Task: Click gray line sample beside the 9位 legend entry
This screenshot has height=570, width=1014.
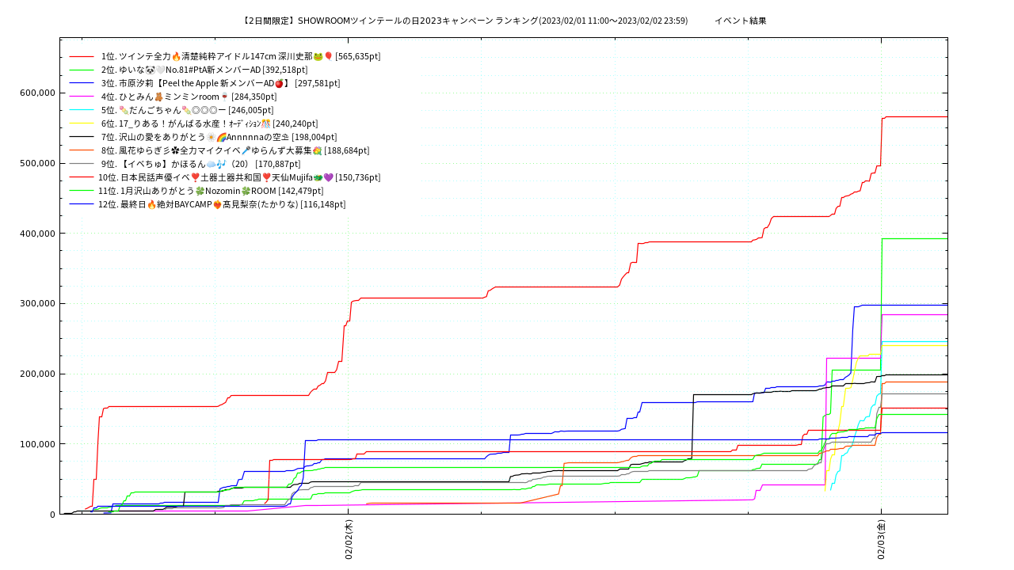Action: pos(82,164)
